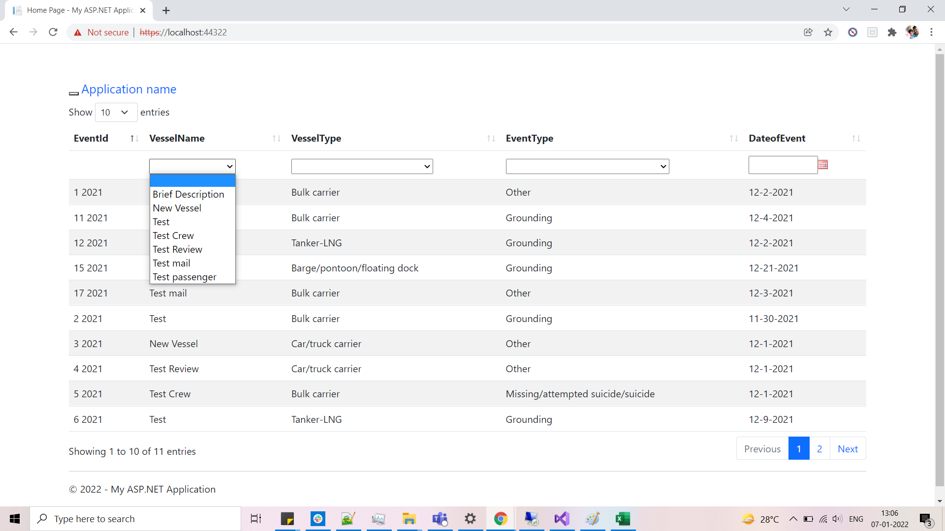Click the Application name link

[x=129, y=89]
